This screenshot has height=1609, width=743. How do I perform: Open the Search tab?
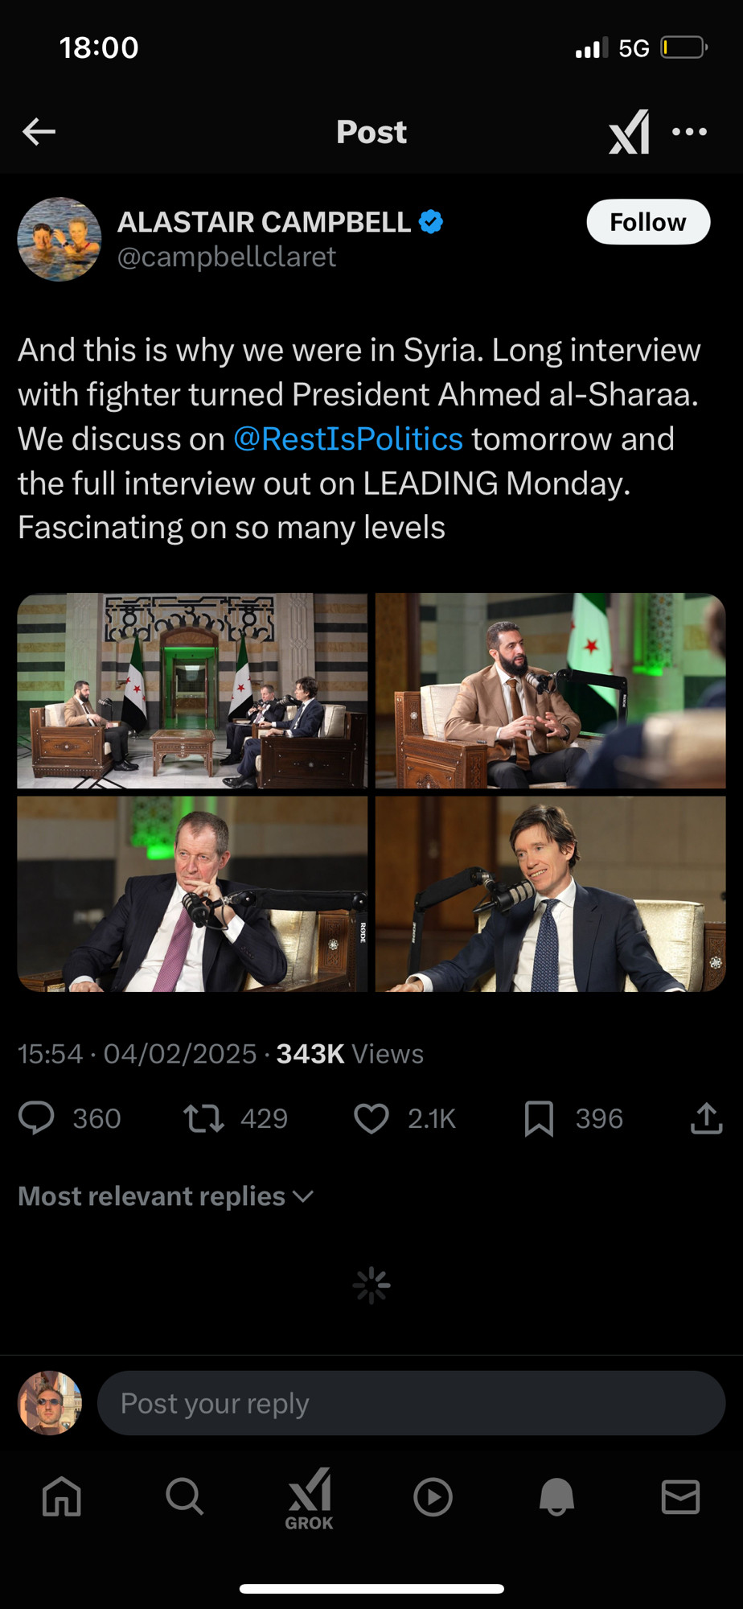coord(185,1497)
